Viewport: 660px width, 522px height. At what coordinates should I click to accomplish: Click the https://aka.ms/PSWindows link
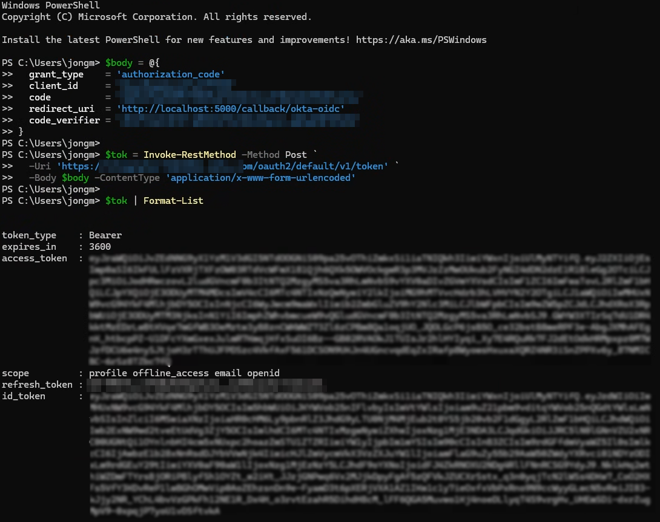coord(421,40)
